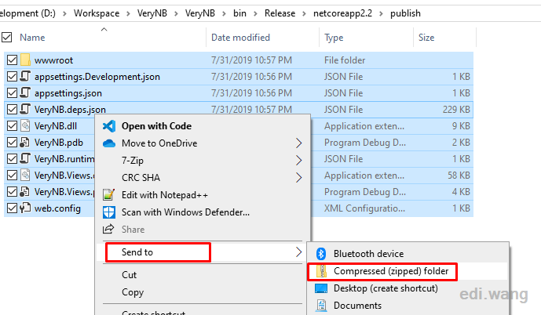Click the wwwroot folder icon
Screen dimensions: 541x315
coord(26,60)
